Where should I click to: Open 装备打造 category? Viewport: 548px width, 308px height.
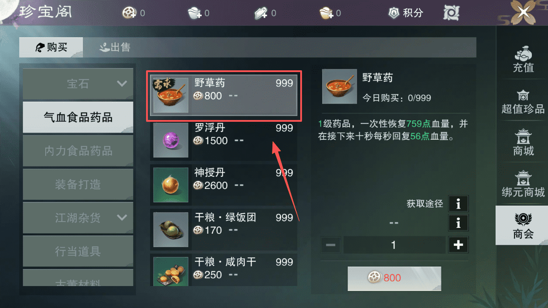(x=78, y=184)
